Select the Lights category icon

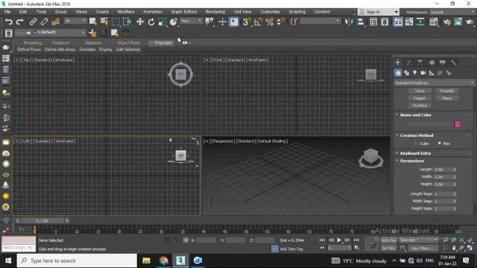click(x=414, y=73)
